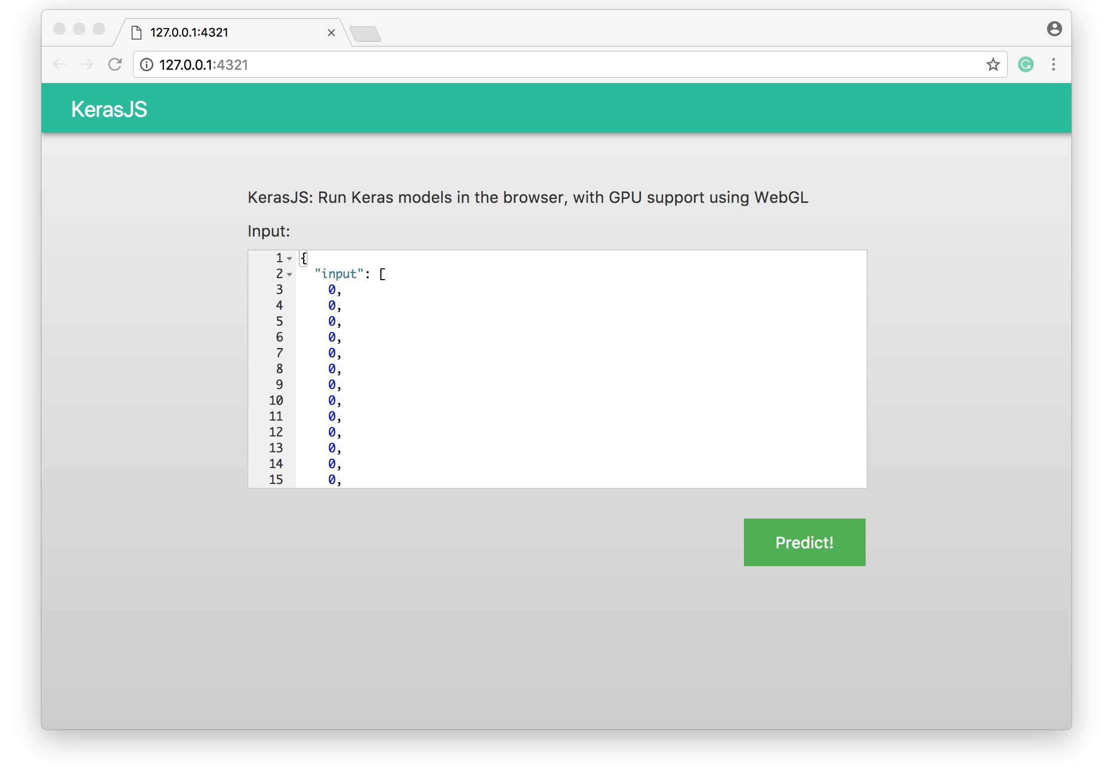Screen dimensions: 1109x767
Task: Click the back navigation arrow
Action: click(59, 64)
